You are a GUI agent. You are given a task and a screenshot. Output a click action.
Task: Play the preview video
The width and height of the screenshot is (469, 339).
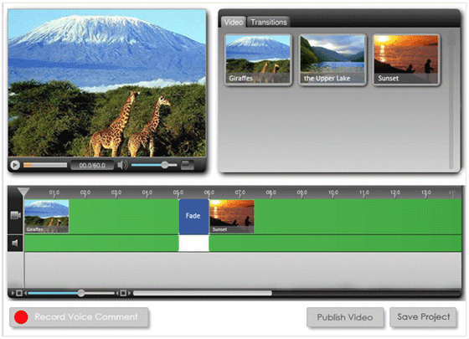(15, 165)
